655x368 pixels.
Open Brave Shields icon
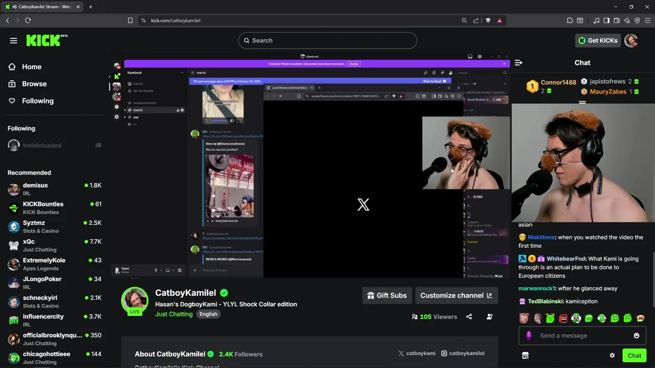click(488, 20)
